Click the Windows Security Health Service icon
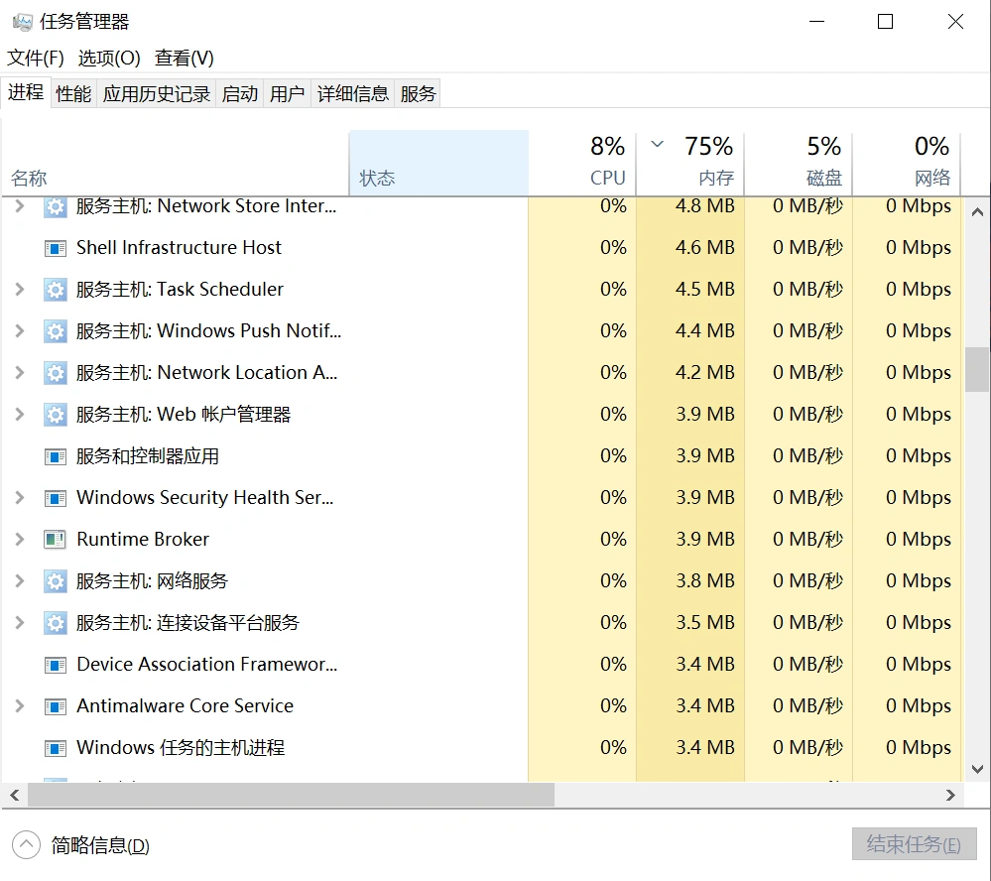Screen dimensions: 991x881 [x=55, y=497]
